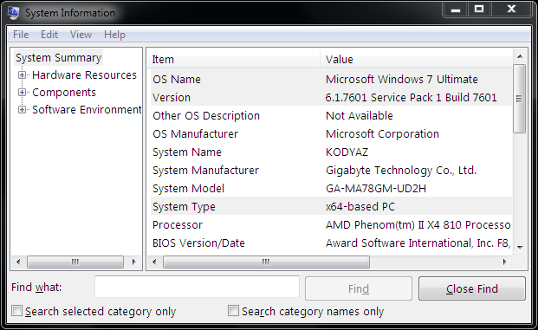This screenshot has width=538, height=330.
Task: Click the value Not Available
Action: click(360, 115)
